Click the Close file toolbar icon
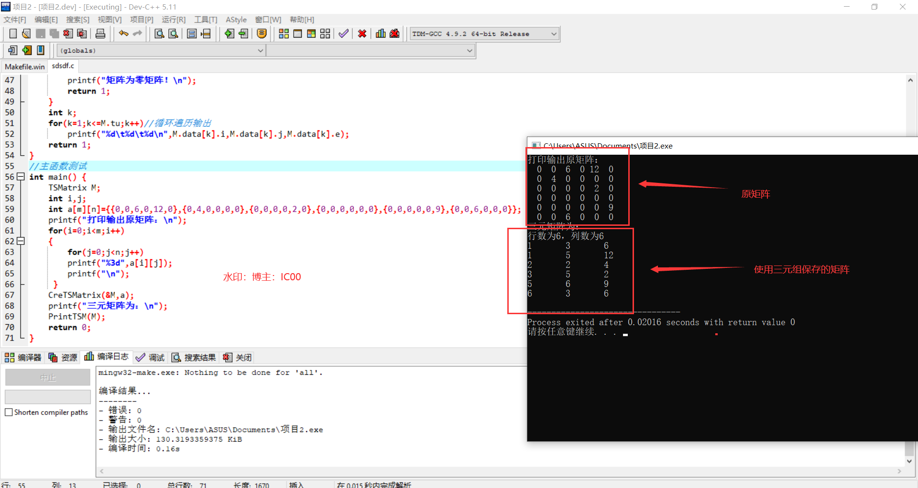The image size is (918, 488). click(68, 33)
